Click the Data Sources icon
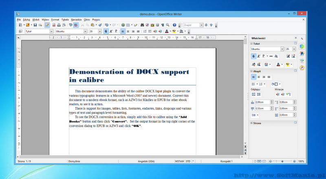The height and width of the screenshot is (179, 326). (x=157, y=25)
